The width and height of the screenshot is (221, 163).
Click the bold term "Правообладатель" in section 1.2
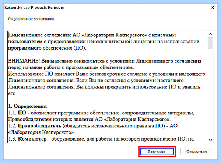tap(39, 126)
